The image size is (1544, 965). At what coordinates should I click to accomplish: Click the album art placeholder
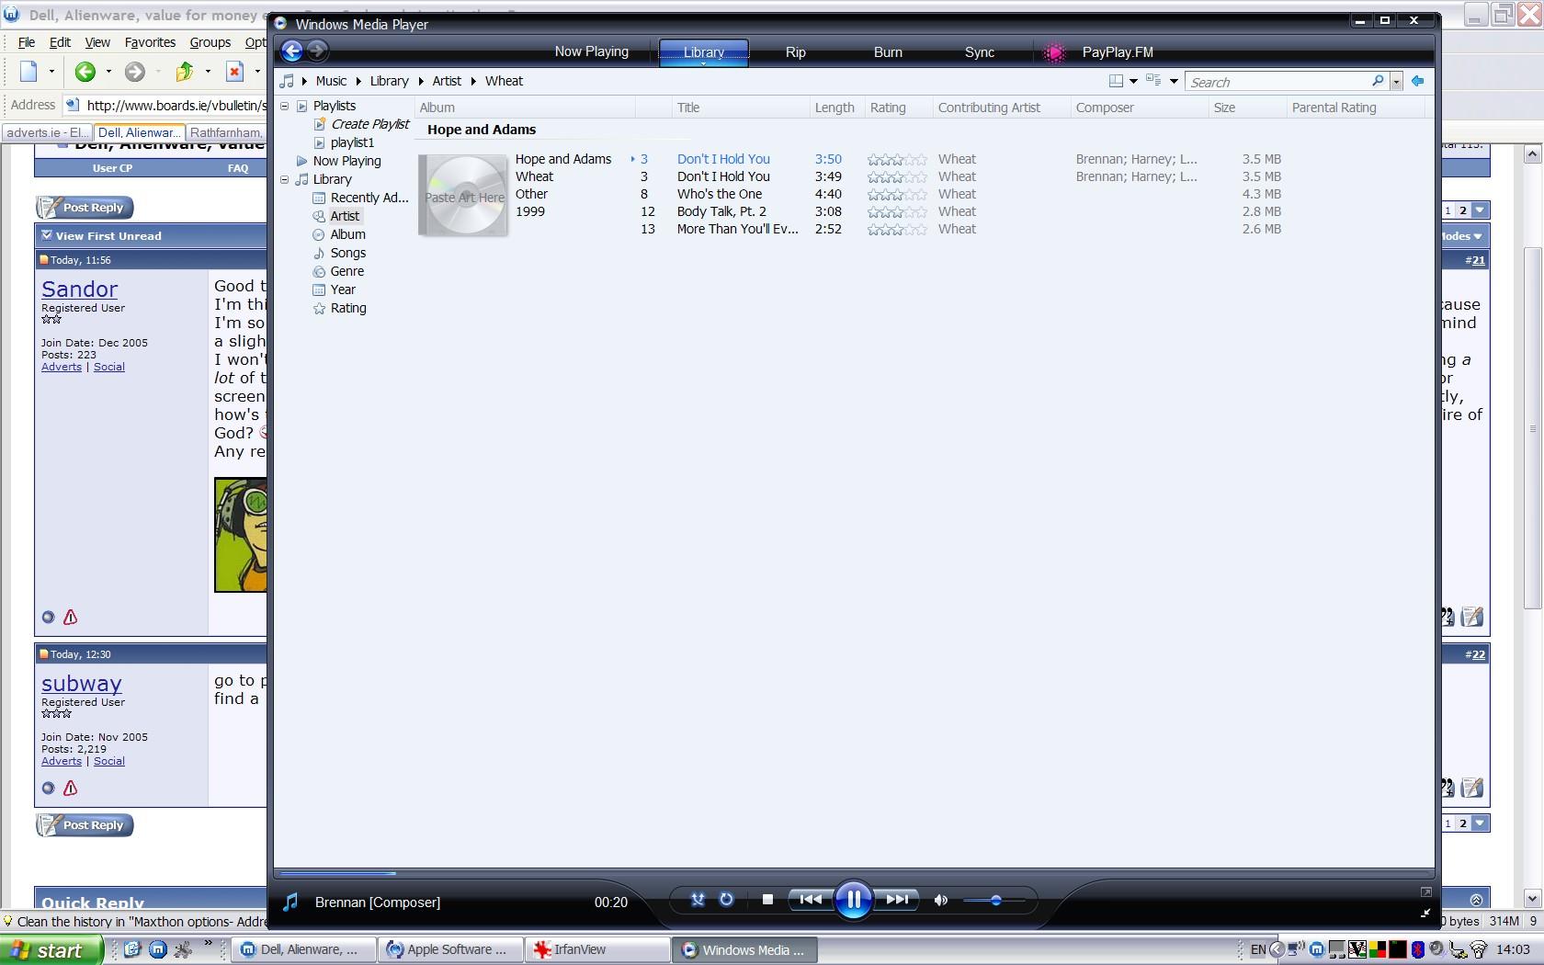(464, 196)
